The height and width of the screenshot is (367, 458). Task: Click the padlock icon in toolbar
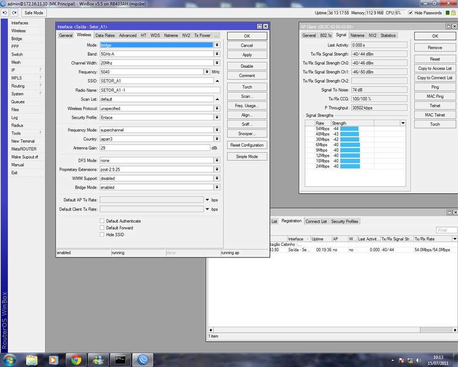pyautogui.click(x=453, y=13)
